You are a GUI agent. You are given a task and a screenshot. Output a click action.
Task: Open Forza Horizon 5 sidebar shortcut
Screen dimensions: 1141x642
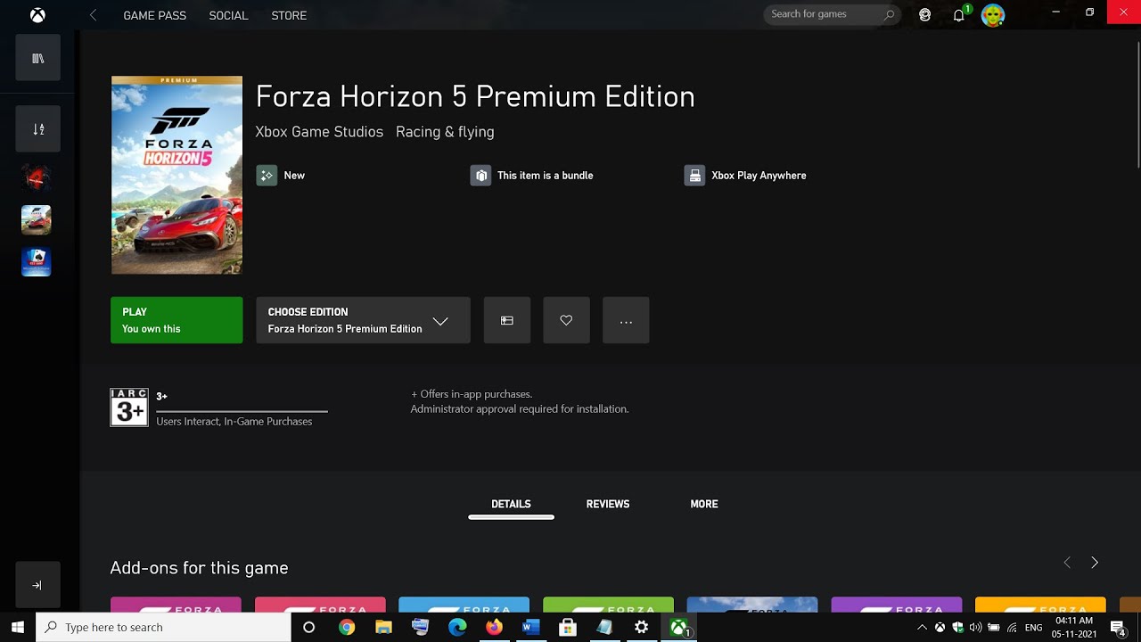[37, 219]
